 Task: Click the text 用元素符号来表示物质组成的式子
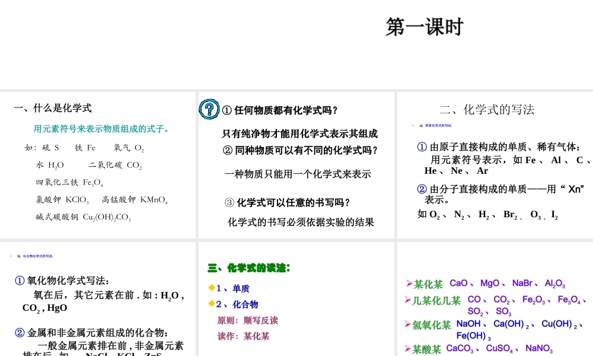pyautogui.click(x=101, y=129)
